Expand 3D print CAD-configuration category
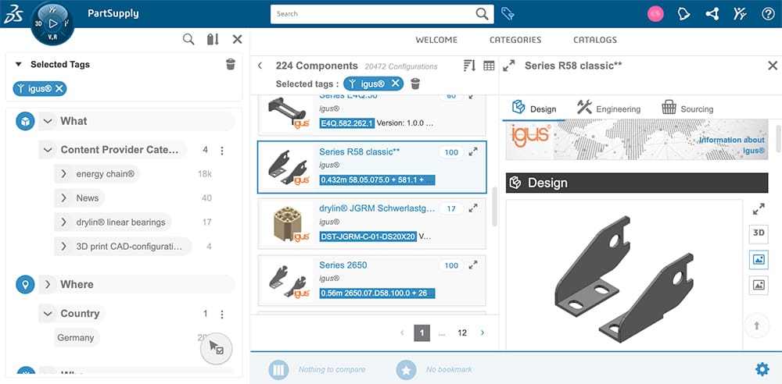 click(x=63, y=246)
